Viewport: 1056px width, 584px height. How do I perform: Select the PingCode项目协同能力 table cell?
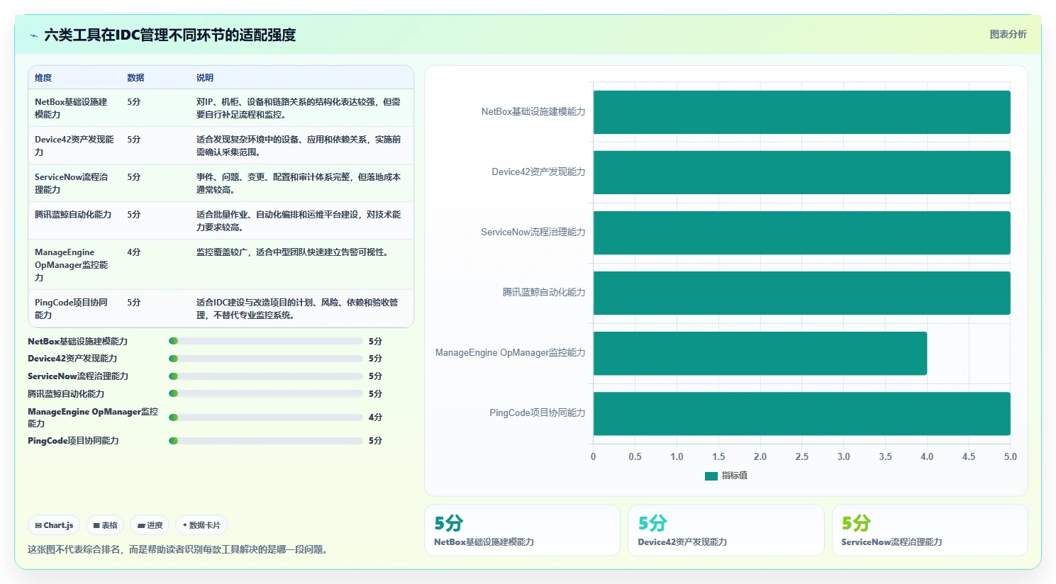pyautogui.click(x=74, y=308)
